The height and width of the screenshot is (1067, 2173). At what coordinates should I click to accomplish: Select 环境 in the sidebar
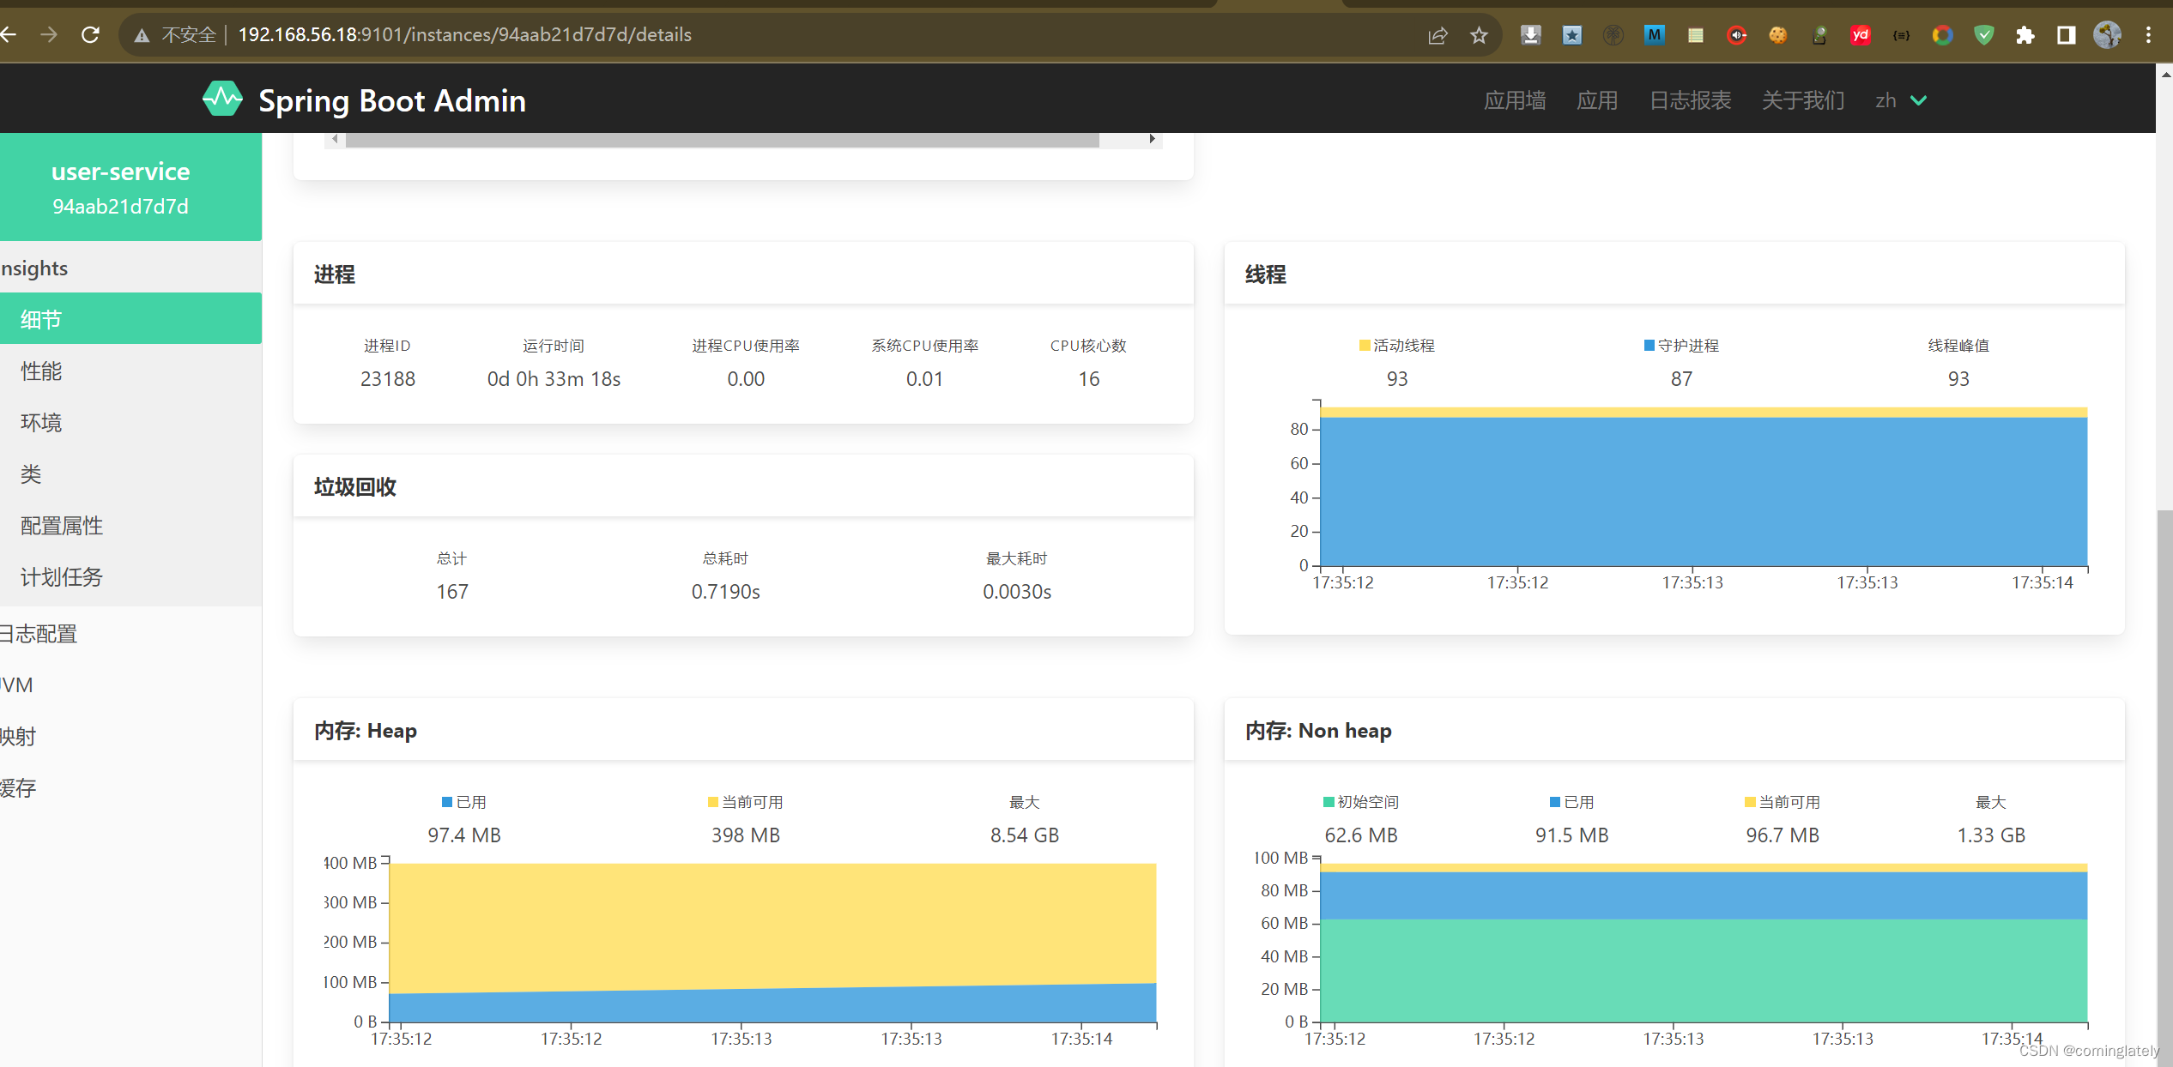pos(130,422)
